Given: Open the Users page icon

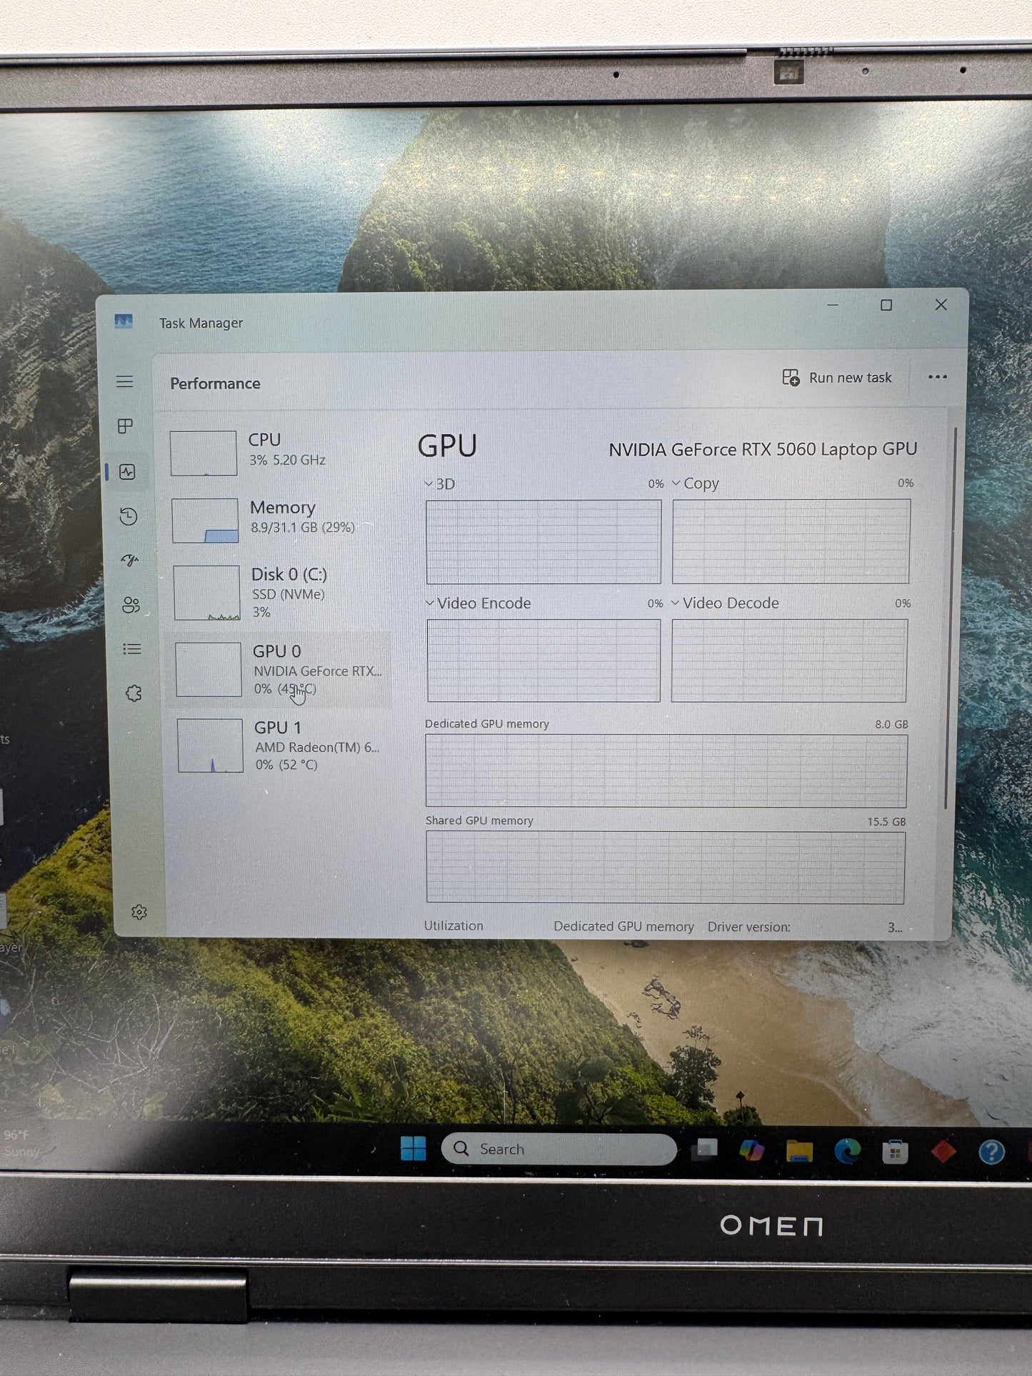Looking at the screenshot, I should click(x=131, y=606).
